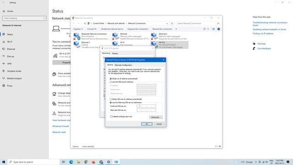The height and width of the screenshot is (165, 293).
Task: Open Finding my IP address link
Action: pos(263,33)
